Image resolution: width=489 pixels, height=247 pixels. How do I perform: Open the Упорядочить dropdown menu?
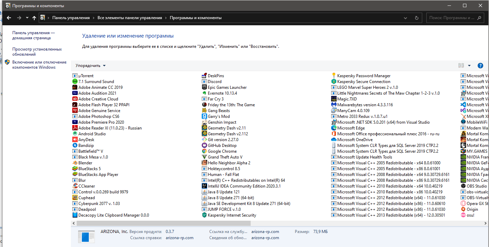(91, 66)
